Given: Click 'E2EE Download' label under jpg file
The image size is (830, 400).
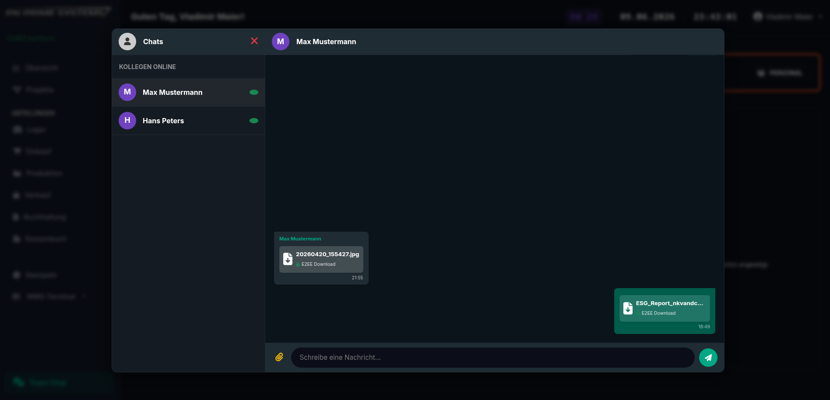Looking at the screenshot, I should 318,264.
